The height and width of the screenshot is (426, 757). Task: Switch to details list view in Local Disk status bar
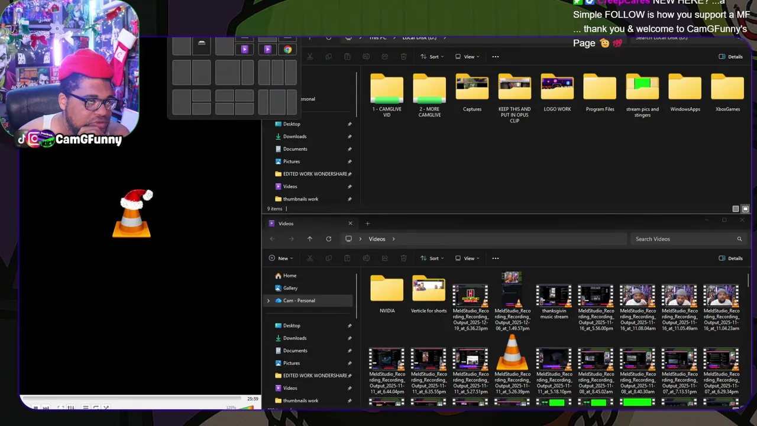[736, 209]
